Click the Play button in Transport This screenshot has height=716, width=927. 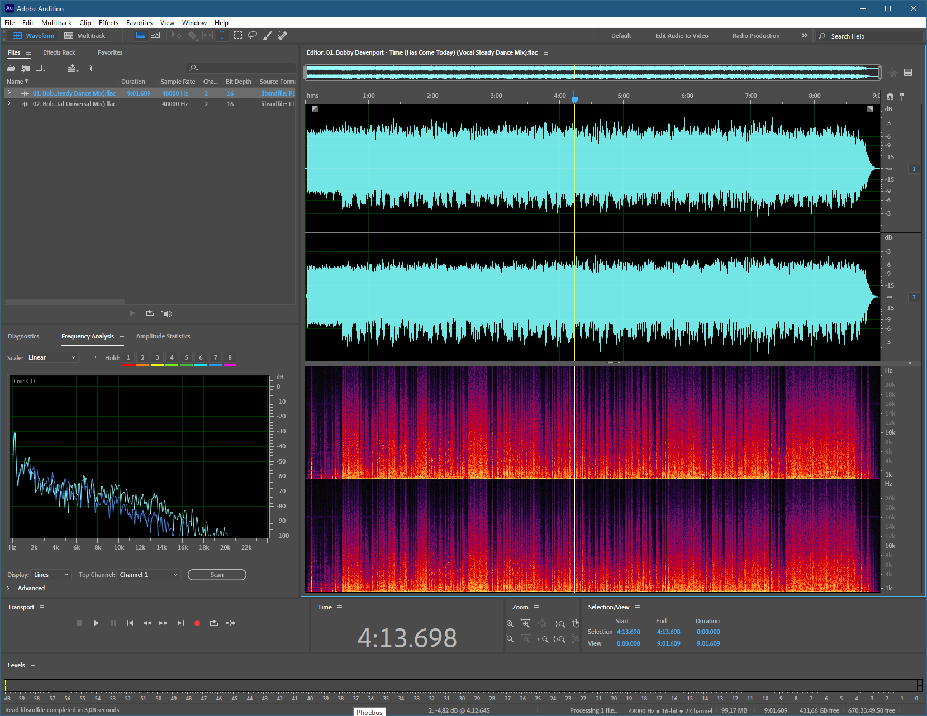coord(96,623)
